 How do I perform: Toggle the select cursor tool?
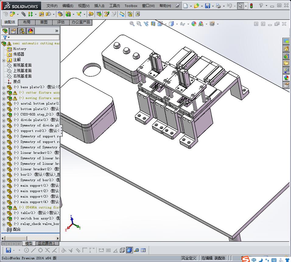click(x=240, y=6)
